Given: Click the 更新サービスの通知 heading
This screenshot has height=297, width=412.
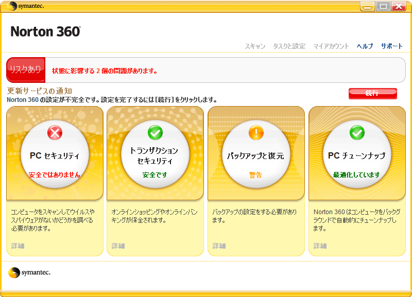Looking at the screenshot, I should tap(40, 91).
